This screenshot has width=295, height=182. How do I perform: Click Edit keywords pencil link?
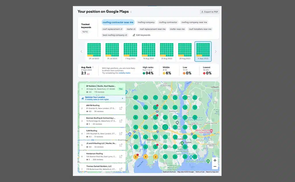click(x=141, y=35)
